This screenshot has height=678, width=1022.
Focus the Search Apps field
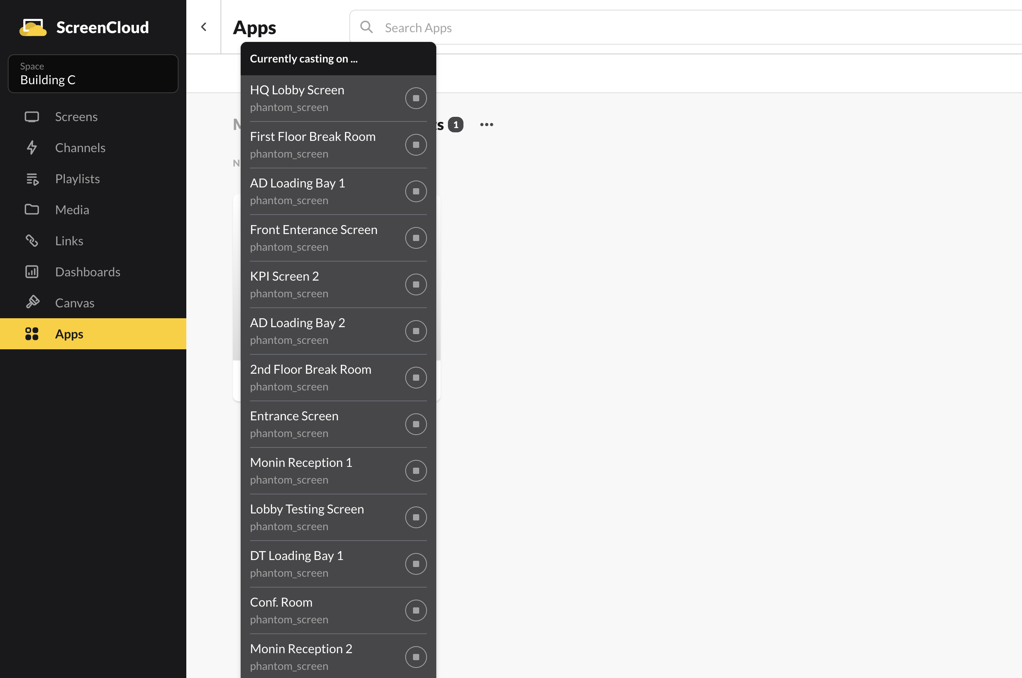685,27
